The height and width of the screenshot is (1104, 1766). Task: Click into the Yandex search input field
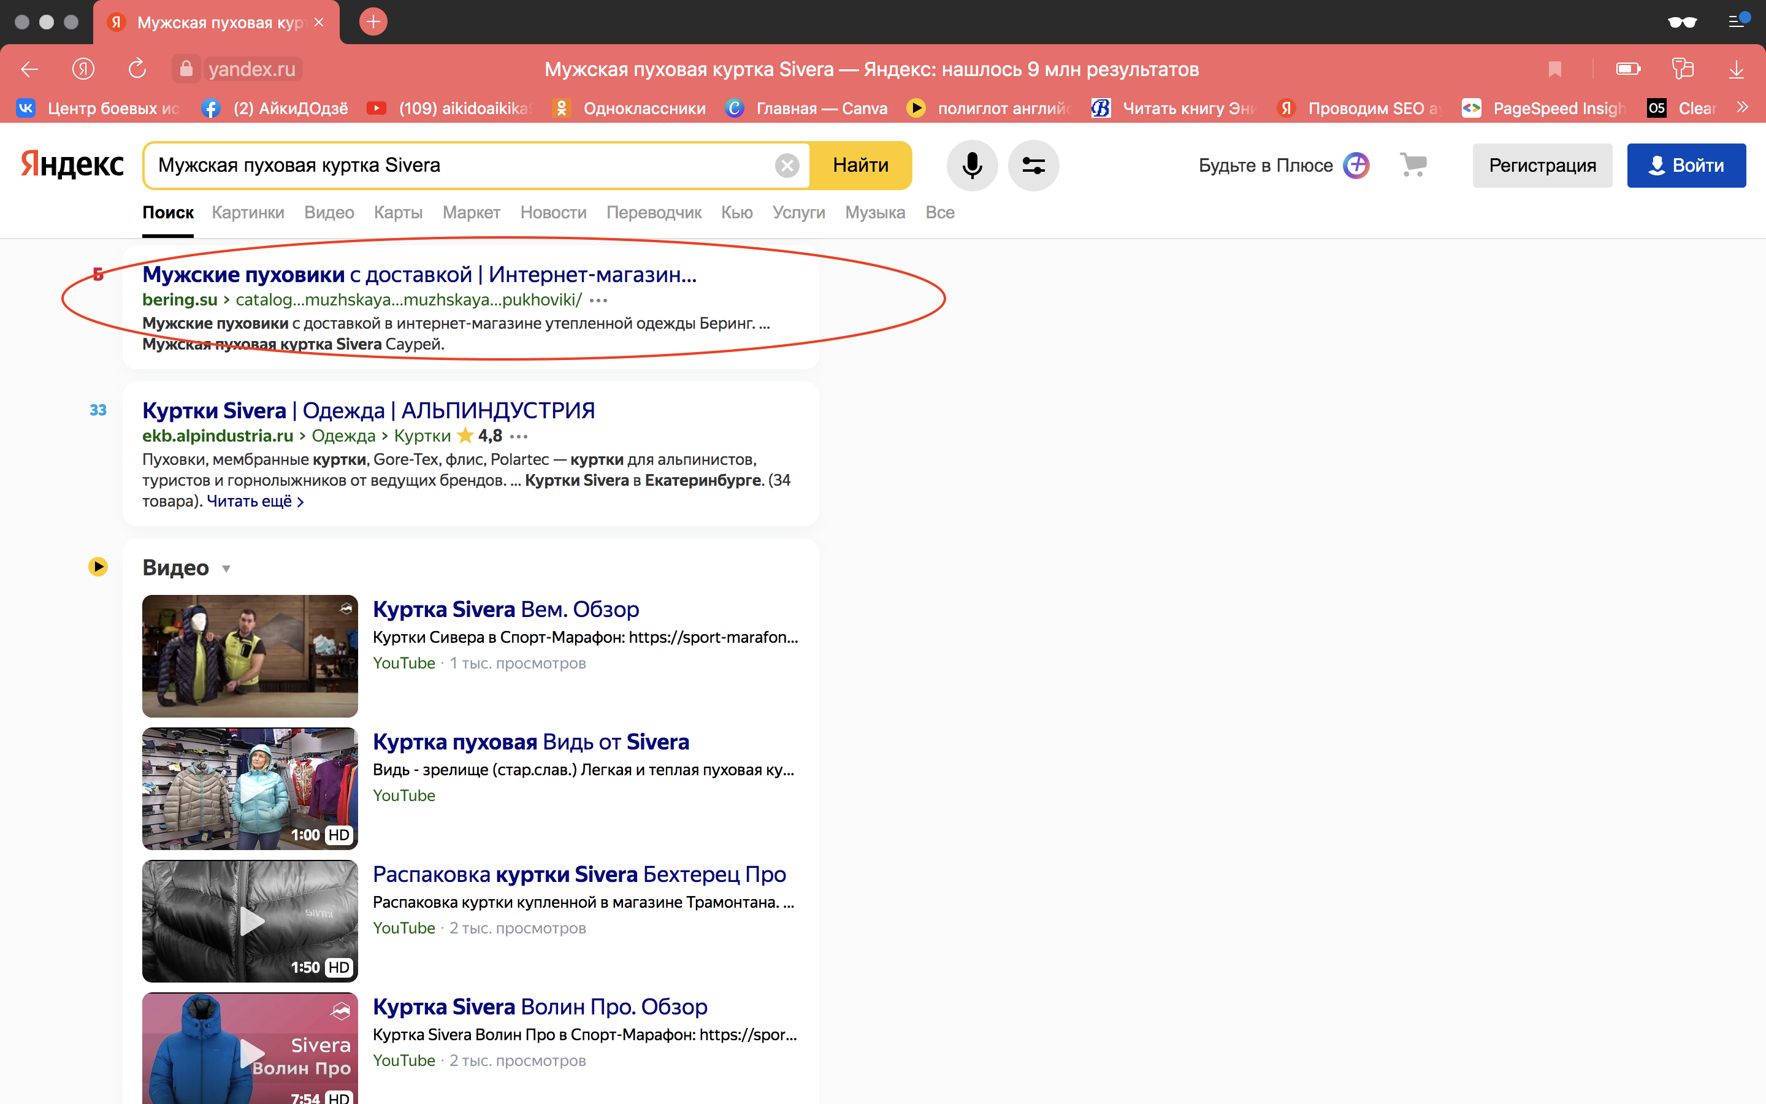point(460,166)
